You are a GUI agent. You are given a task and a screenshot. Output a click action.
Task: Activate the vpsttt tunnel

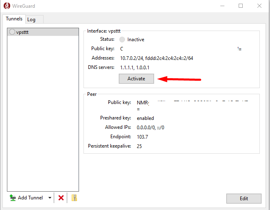pyautogui.click(x=136, y=79)
